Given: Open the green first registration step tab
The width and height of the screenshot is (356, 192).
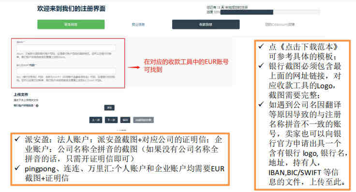Looking at the screenshot, I should tap(71, 25).
